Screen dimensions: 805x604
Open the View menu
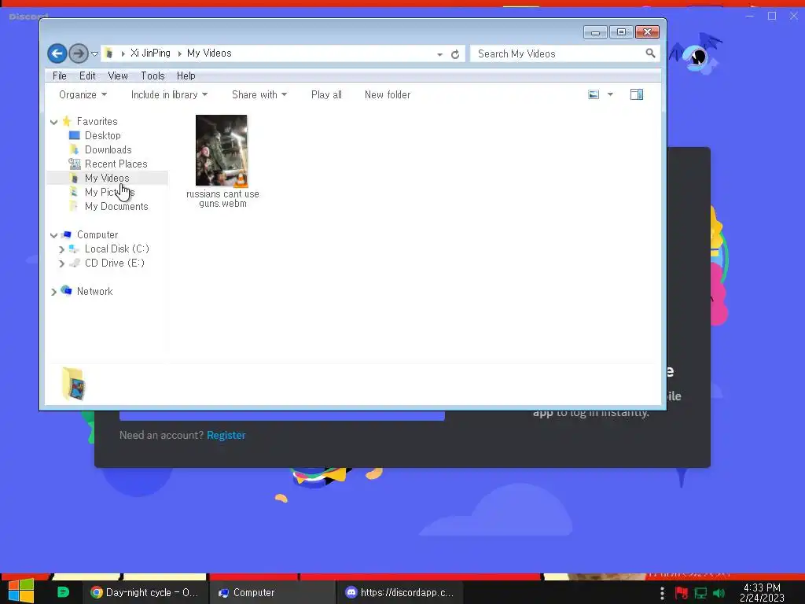118,76
